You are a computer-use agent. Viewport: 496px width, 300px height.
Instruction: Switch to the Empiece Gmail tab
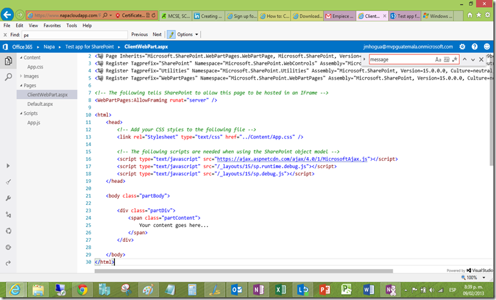point(340,16)
